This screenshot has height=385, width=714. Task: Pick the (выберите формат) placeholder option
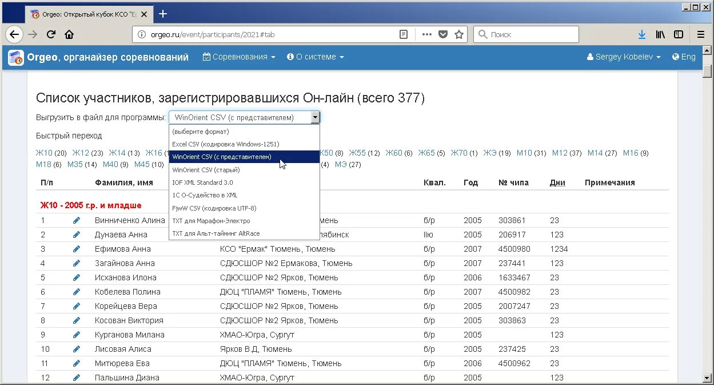(x=244, y=132)
